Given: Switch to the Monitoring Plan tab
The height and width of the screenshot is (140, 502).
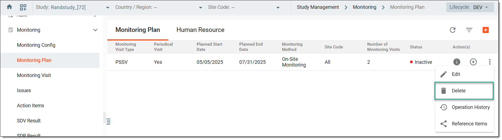Looking at the screenshot, I should point(138,30).
